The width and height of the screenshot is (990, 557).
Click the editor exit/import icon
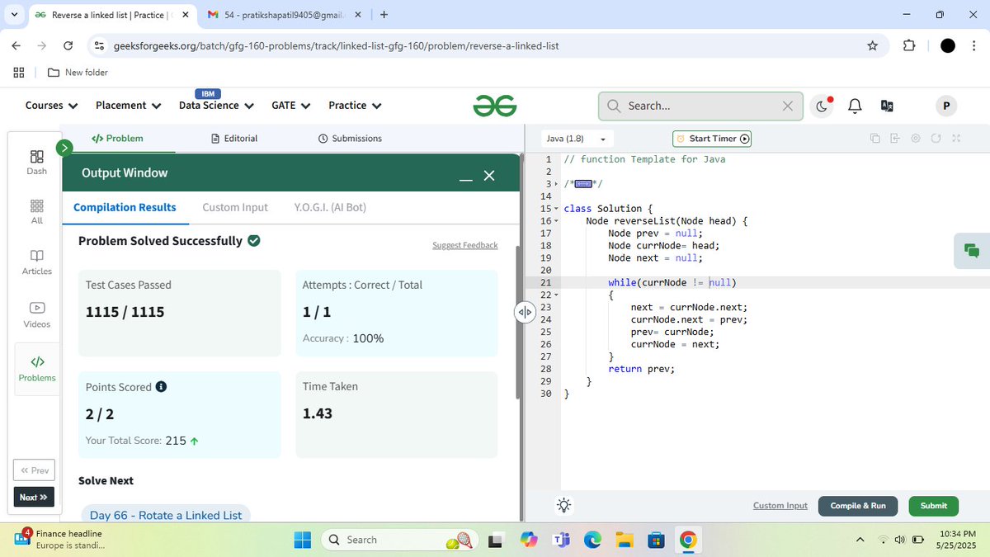[895, 139]
